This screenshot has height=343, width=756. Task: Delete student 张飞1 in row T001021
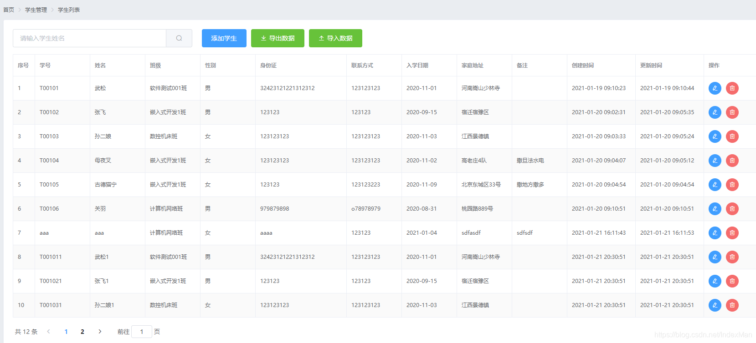pyautogui.click(x=732, y=281)
